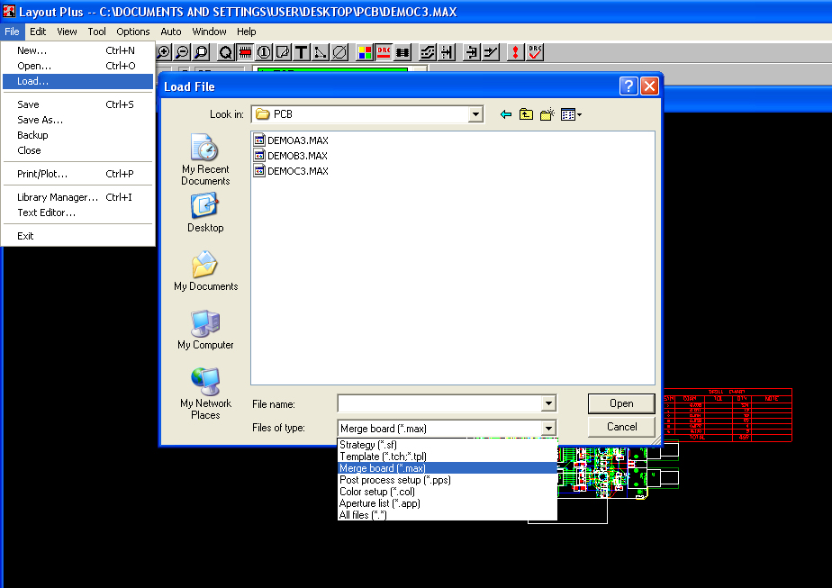
Task: Click the Zoom All toolbar icon
Action: 201,52
